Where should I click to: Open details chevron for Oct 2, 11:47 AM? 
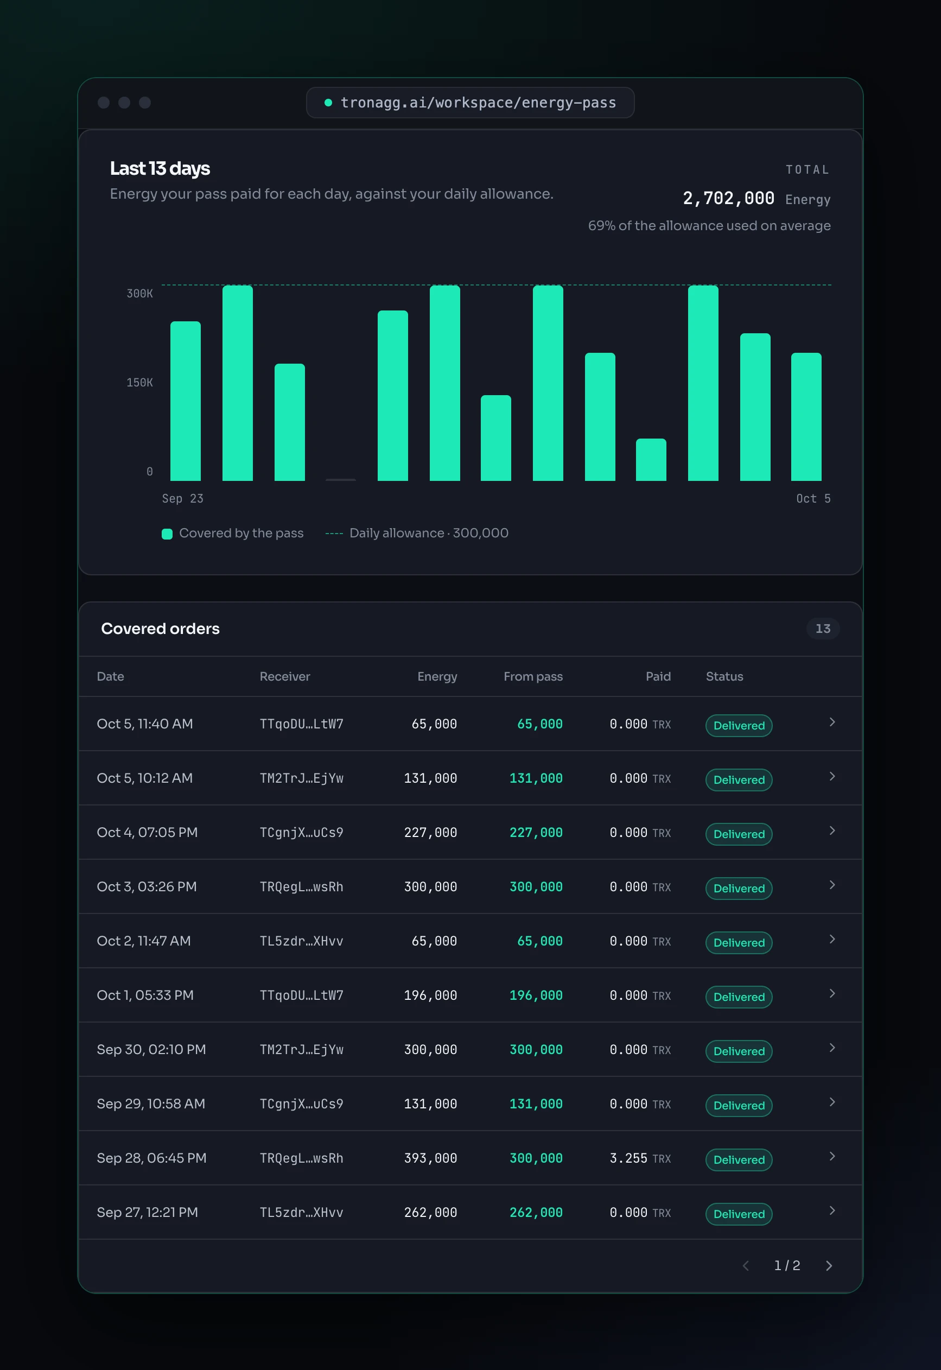click(x=832, y=939)
